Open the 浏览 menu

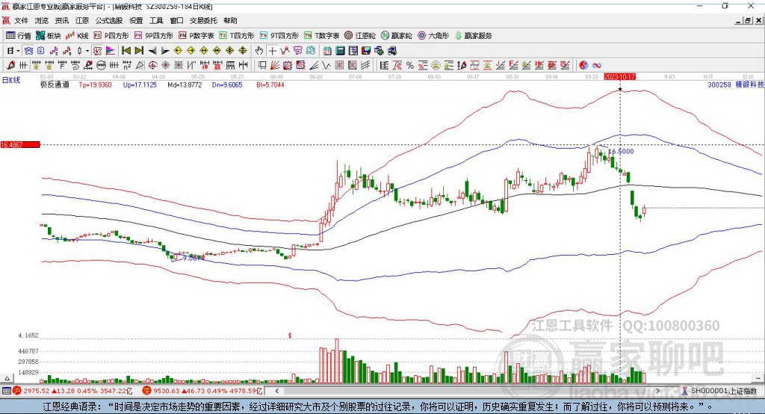(x=42, y=20)
